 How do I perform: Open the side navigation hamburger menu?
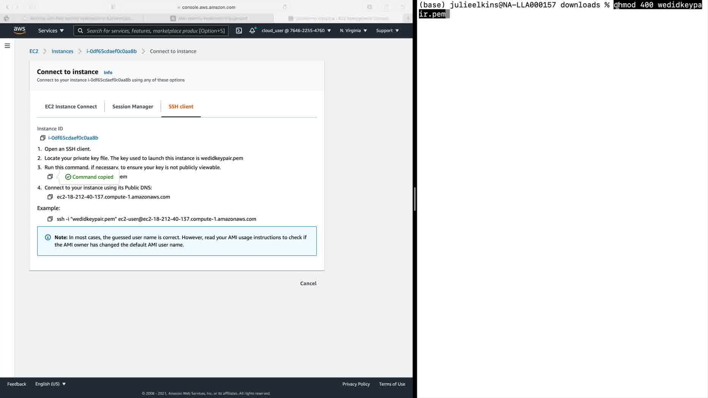[7, 46]
